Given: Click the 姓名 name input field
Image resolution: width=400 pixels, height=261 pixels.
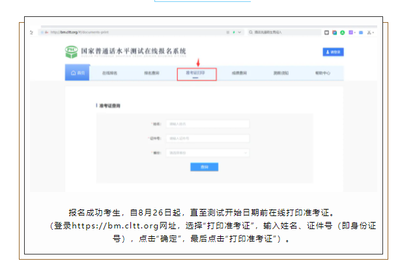Looking at the screenshot, I should point(208,124).
